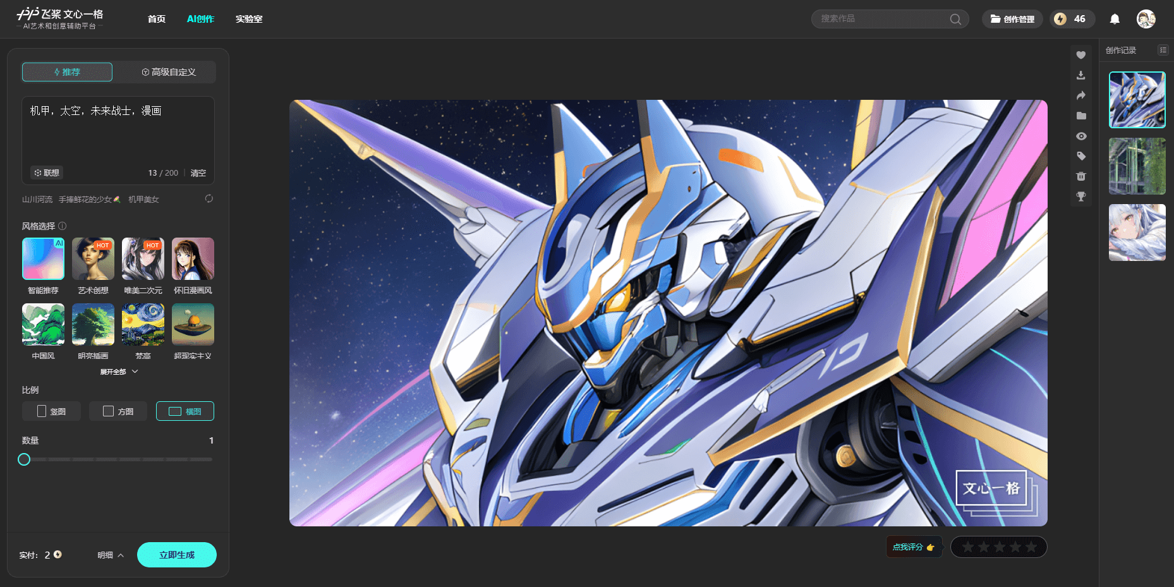This screenshot has height=587, width=1174.
Task: Toggle image visibility with eye icon
Action: pyautogui.click(x=1081, y=136)
